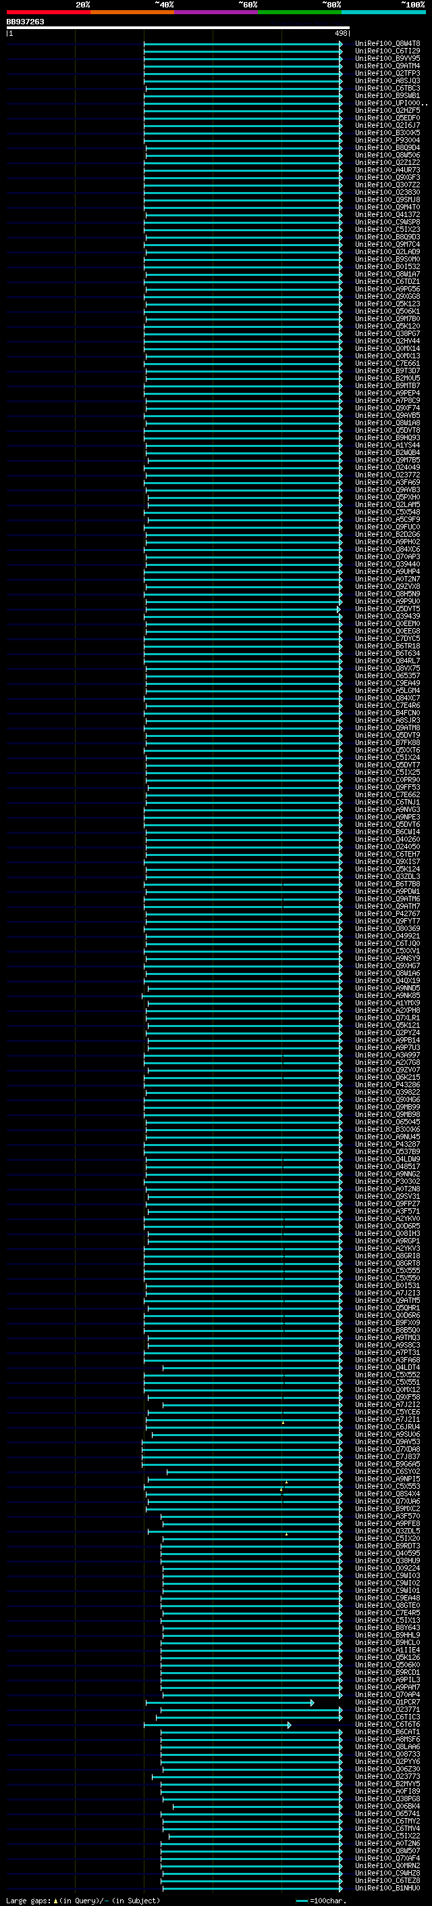Click the purple ~60% identity legend bar
432x1906 pixels.
pyautogui.click(x=217, y=13)
